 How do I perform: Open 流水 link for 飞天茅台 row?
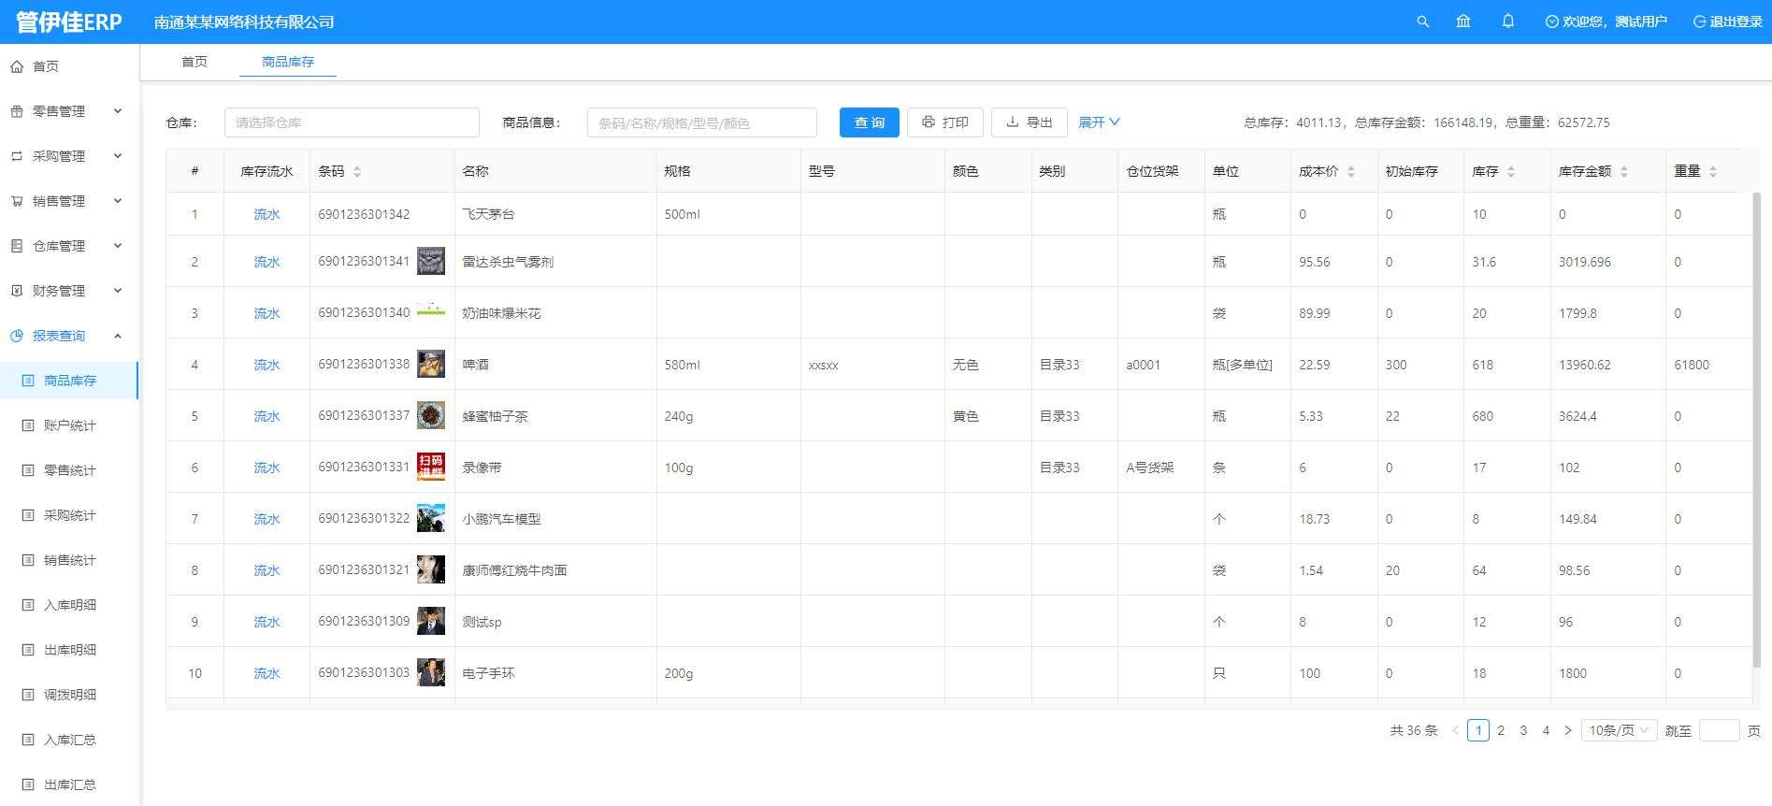point(267,214)
